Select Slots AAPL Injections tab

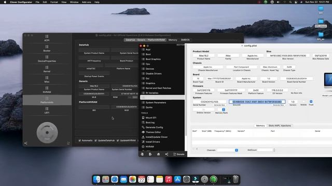click(x=280, y=126)
